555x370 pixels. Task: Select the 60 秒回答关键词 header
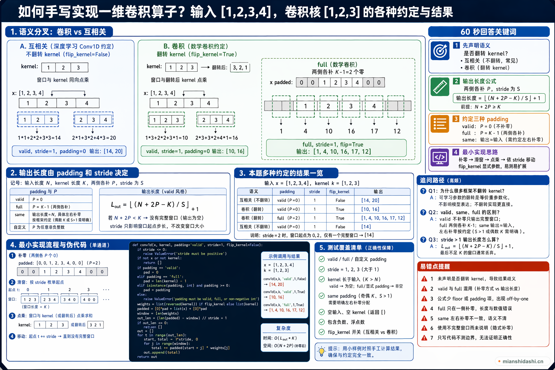click(x=489, y=32)
